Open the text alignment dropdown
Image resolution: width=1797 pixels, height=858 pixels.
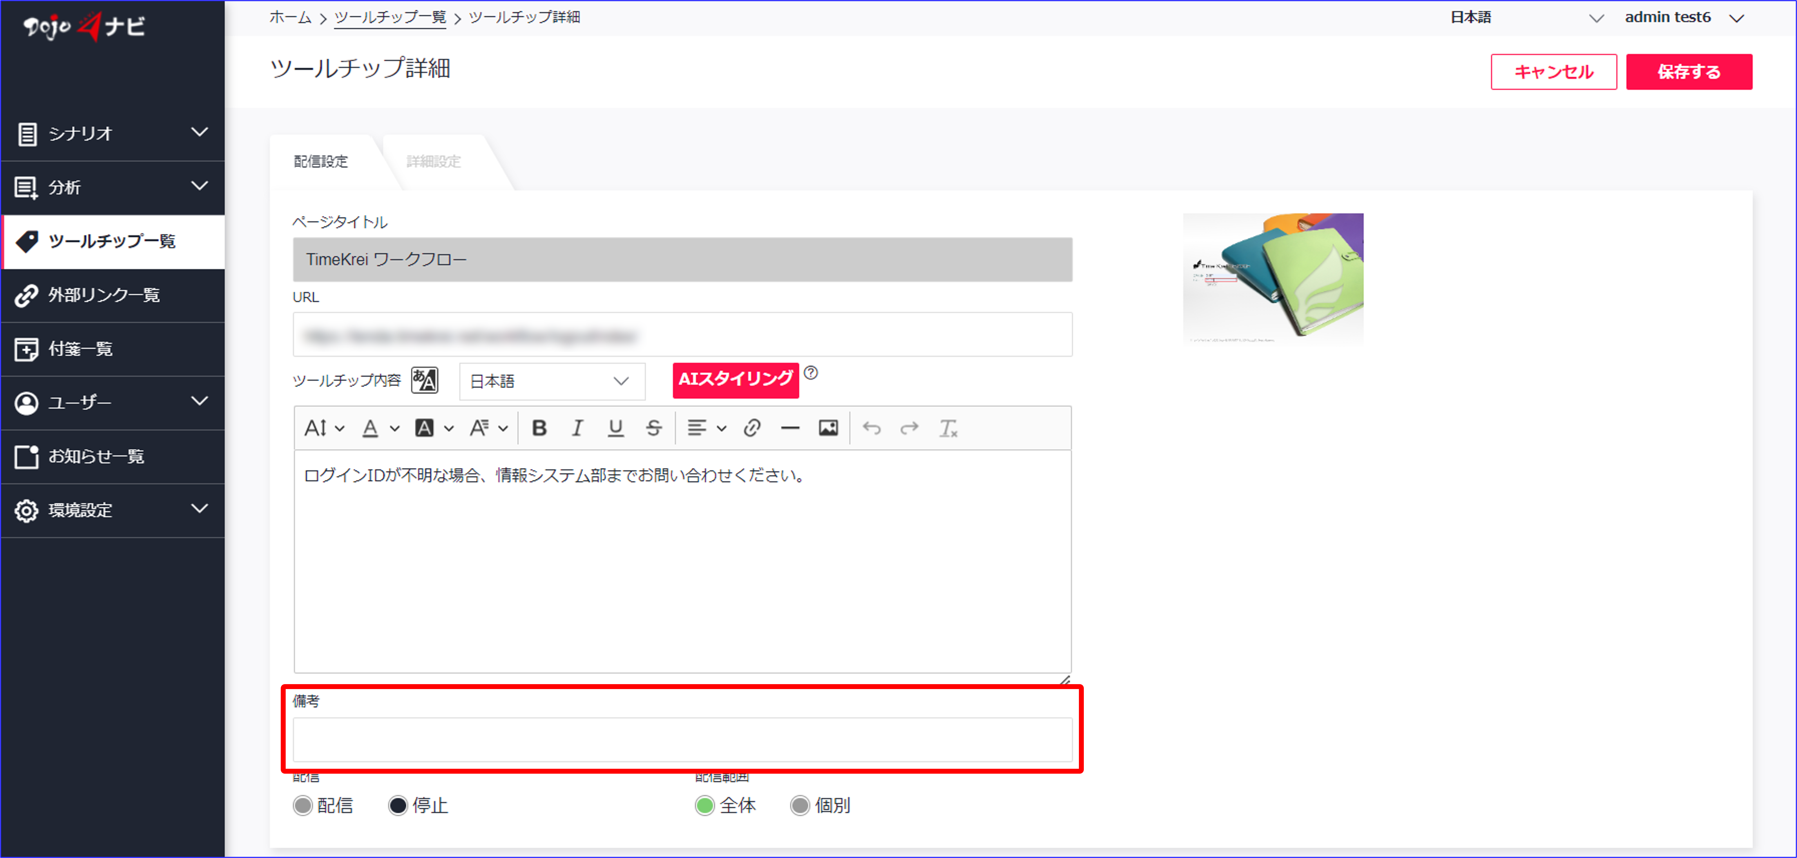tap(707, 428)
